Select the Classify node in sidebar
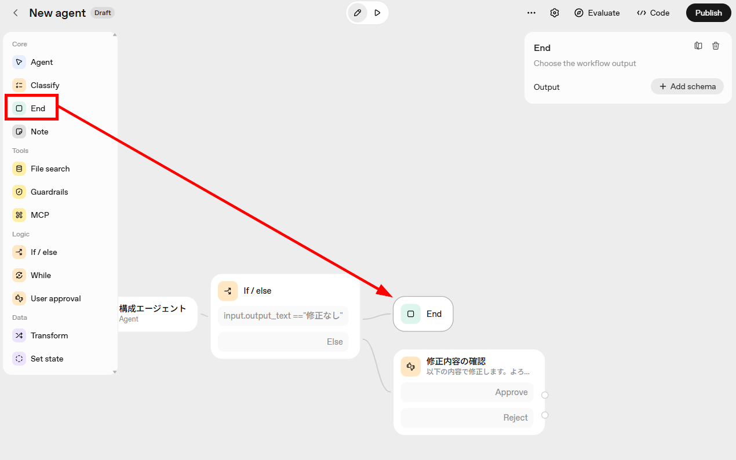736x460 pixels. tap(60, 85)
